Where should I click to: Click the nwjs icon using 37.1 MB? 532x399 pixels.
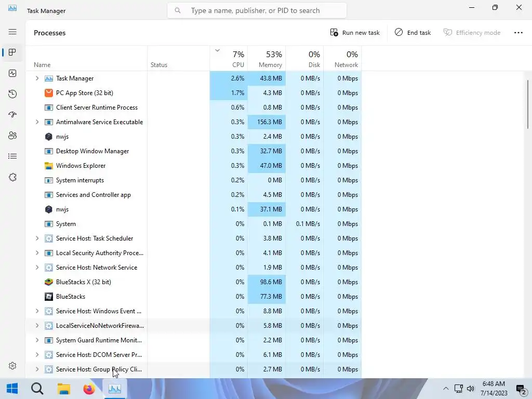[x=49, y=209]
